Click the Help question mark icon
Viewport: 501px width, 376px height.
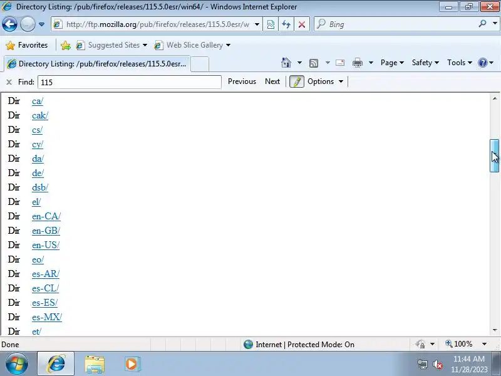coord(482,63)
